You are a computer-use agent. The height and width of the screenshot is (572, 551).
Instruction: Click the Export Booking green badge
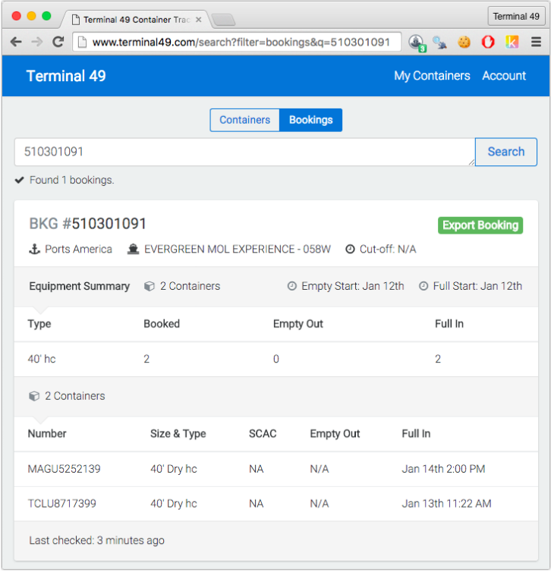click(480, 225)
